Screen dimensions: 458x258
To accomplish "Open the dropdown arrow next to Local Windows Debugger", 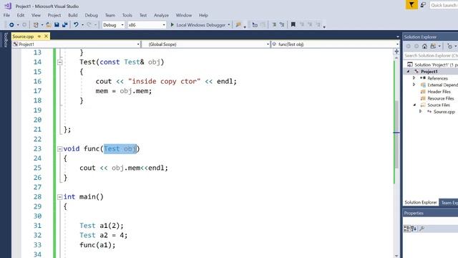I will [229, 25].
